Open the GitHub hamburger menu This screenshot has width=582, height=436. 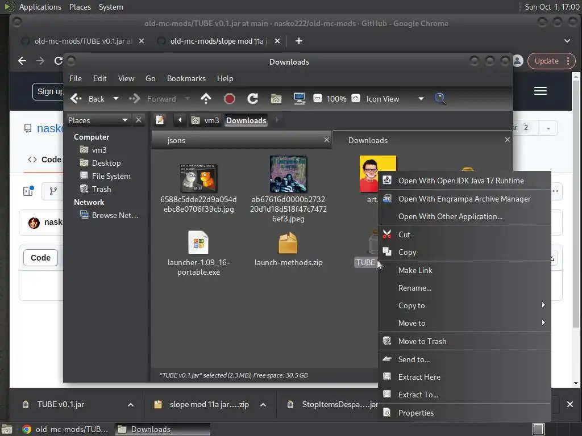coord(541,91)
